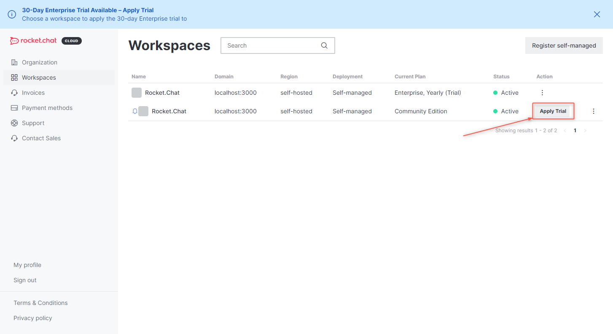Open the Invoices menu item
Image resolution: width=613 pixels, height=334 pixels.
(x=59, y=93)
